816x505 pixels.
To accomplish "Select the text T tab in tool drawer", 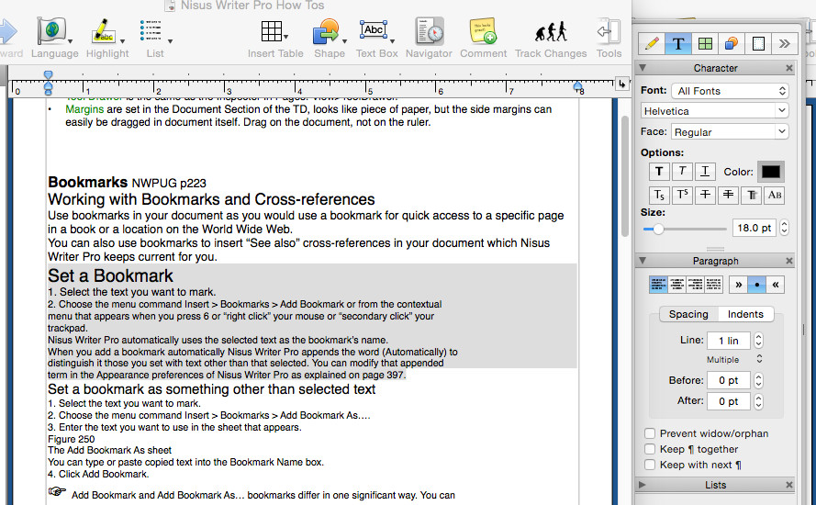I will [678, 44].
